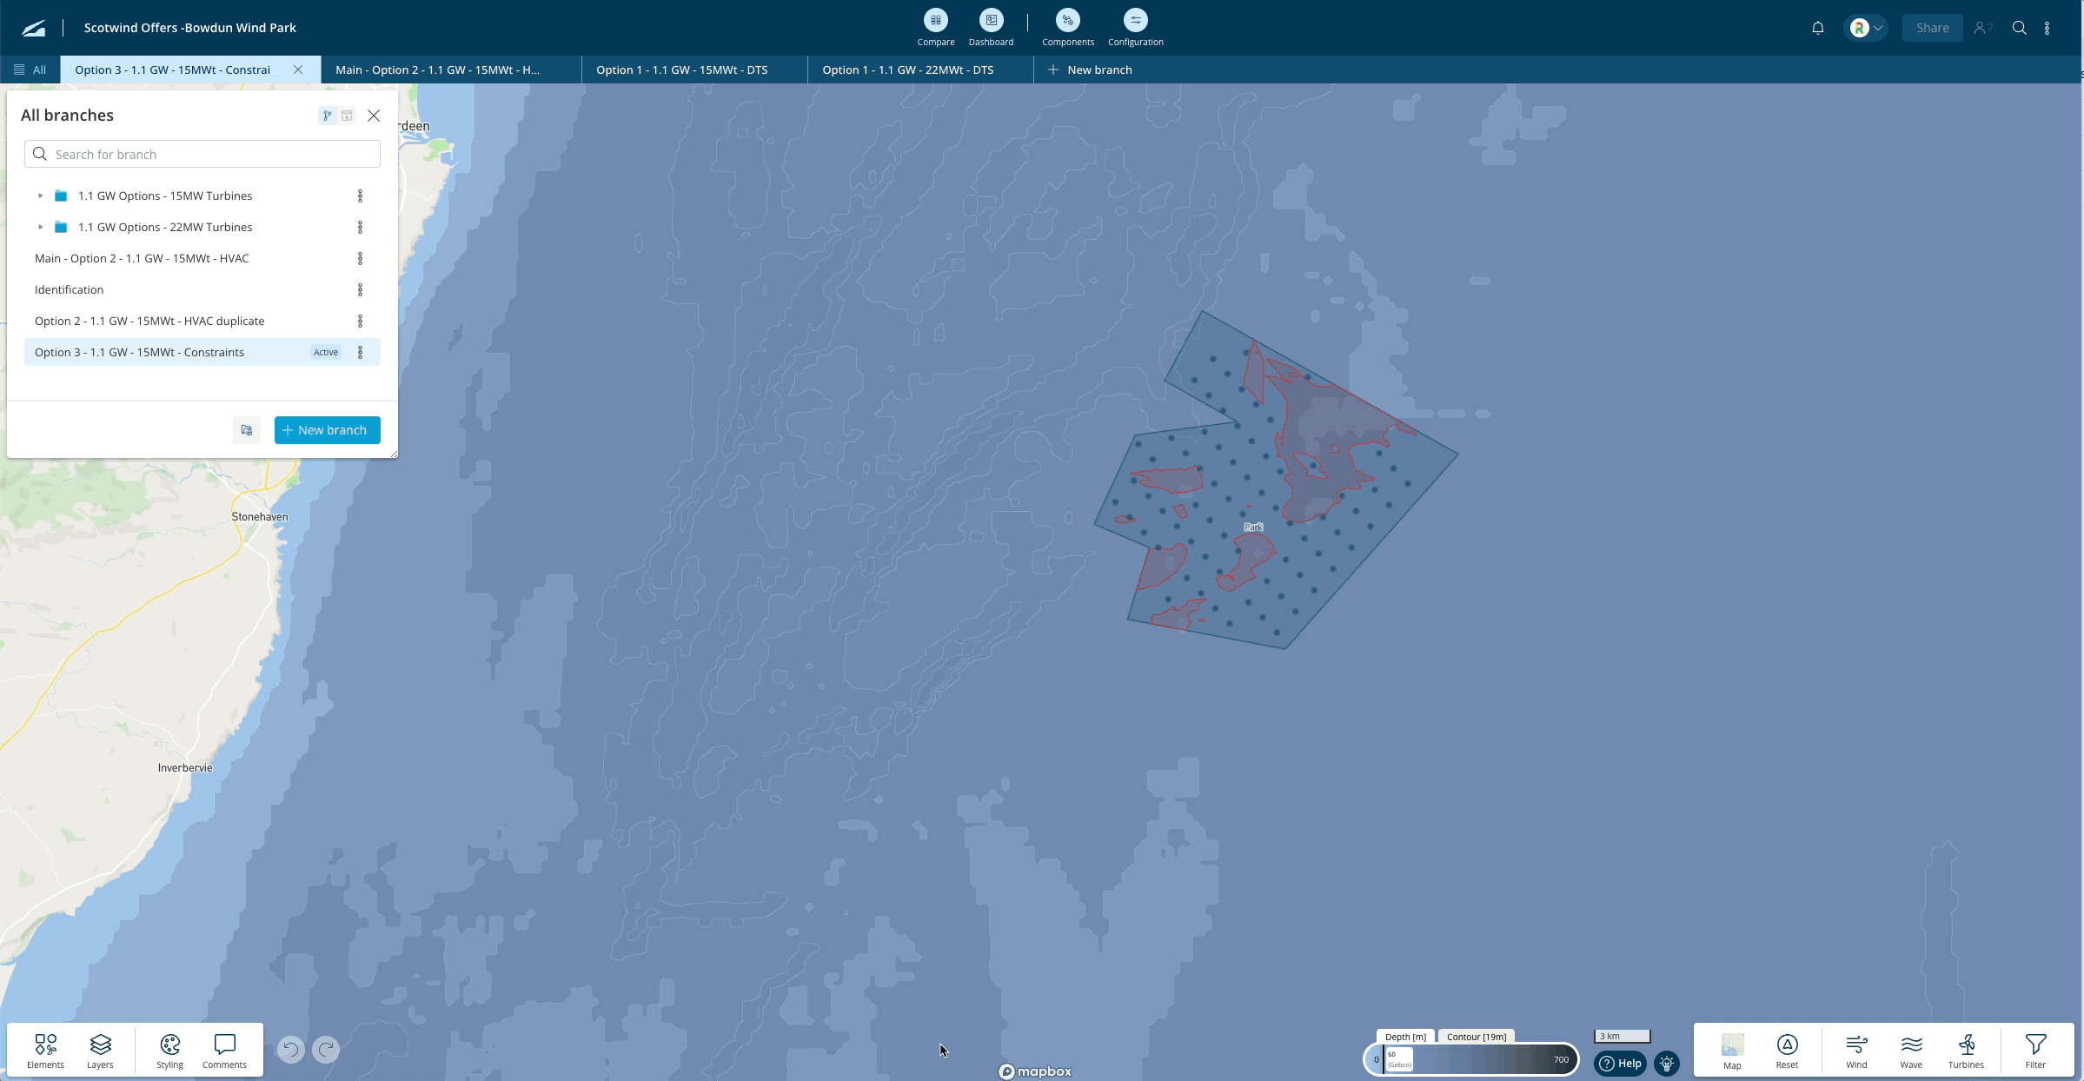
Task: Click the depth scale slider handle
Action: pyautogui.click(x=1398, y=1059)
